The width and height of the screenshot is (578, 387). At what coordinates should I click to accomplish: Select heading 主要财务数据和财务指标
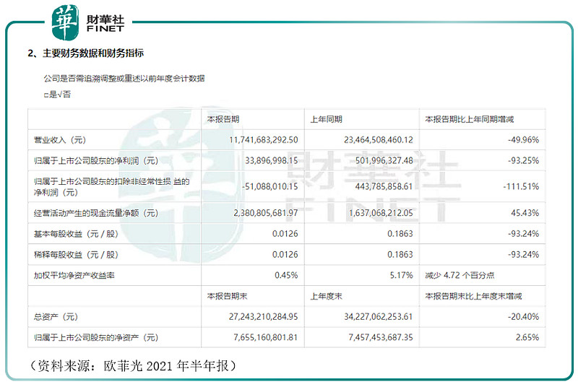pos(93,53)
